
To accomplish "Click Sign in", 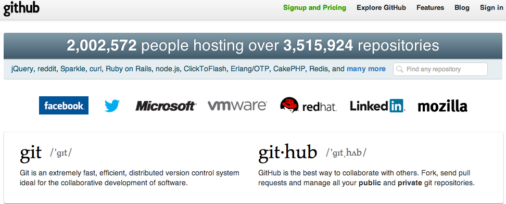I will coord(491,8).
